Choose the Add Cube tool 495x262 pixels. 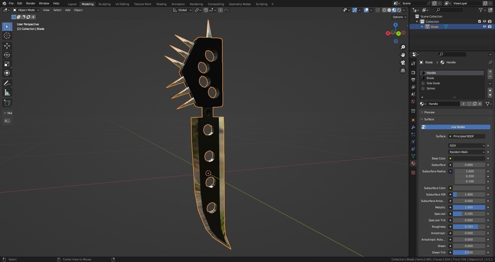click(7, 102)
